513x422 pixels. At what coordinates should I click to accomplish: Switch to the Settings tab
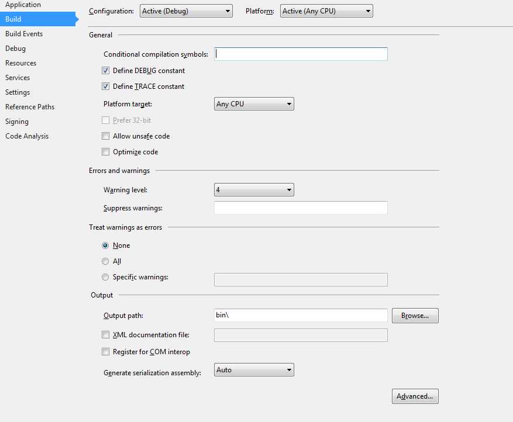18,92
